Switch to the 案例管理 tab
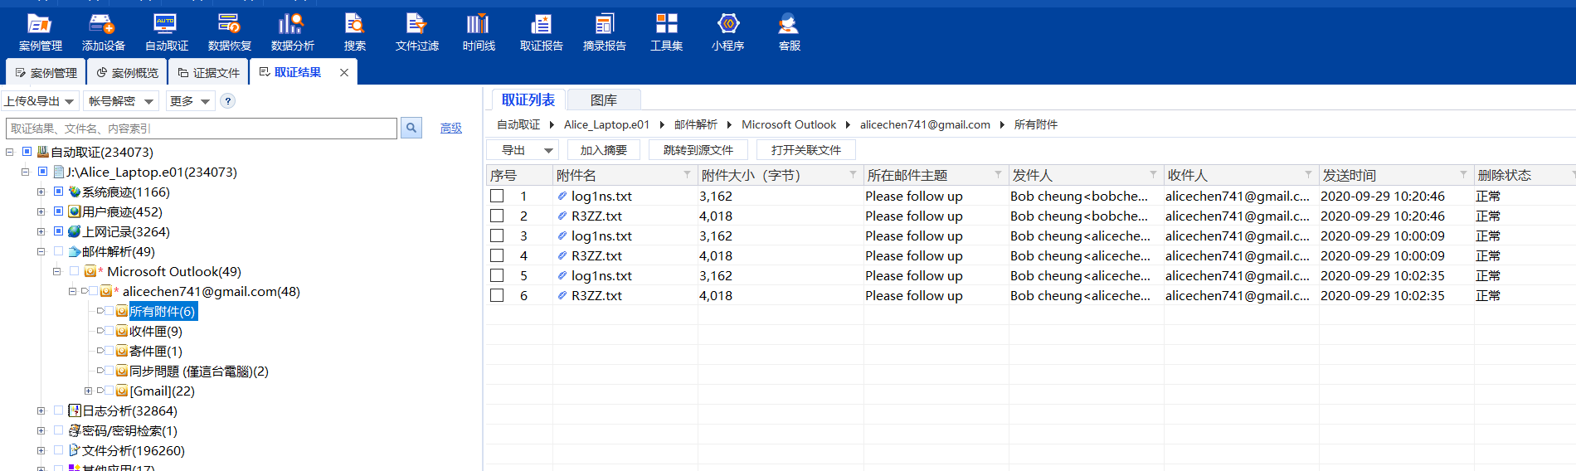 point(46,72)
